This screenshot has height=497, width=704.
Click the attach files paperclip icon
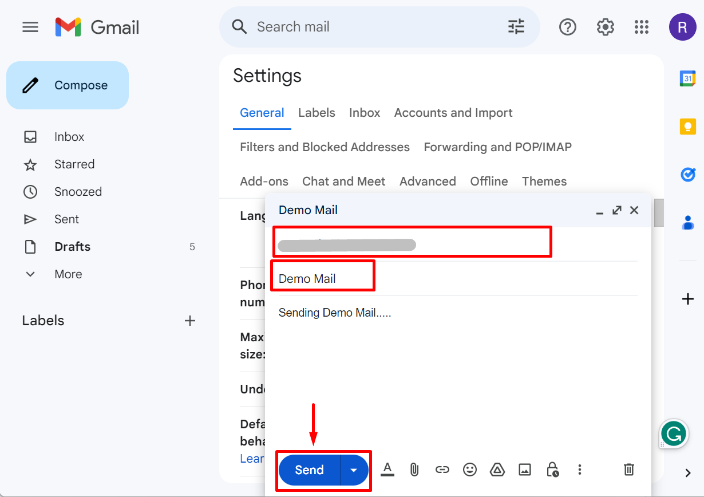coord(414,470)
